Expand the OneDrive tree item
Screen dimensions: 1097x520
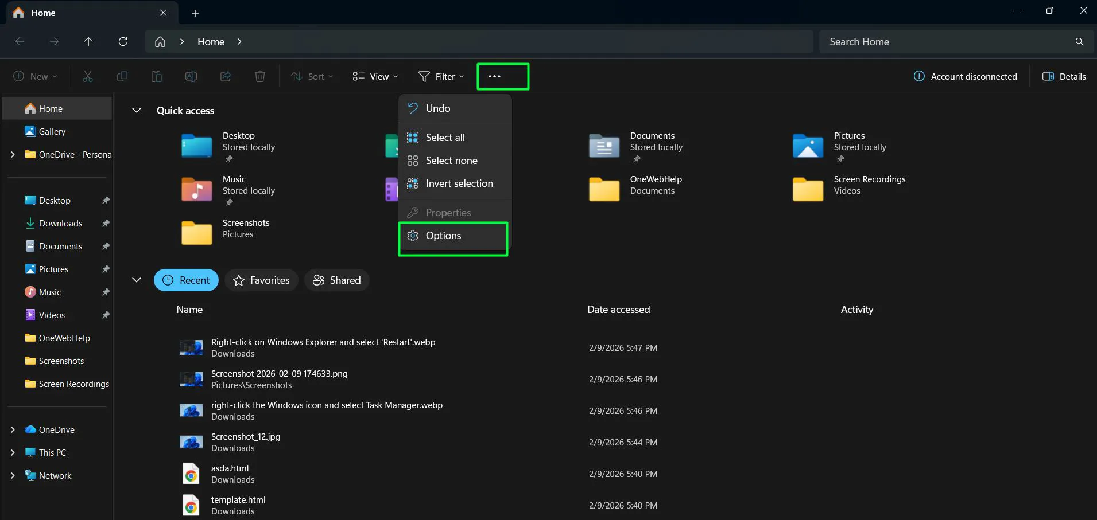pyautogui.click(x=13, y=429)
